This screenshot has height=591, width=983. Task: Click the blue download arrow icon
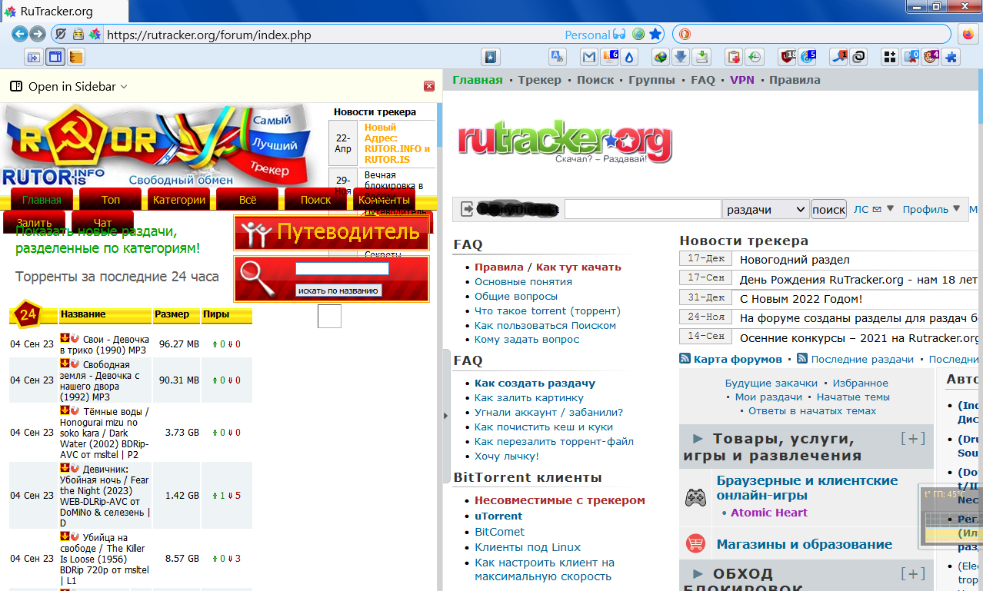(681, 57)
